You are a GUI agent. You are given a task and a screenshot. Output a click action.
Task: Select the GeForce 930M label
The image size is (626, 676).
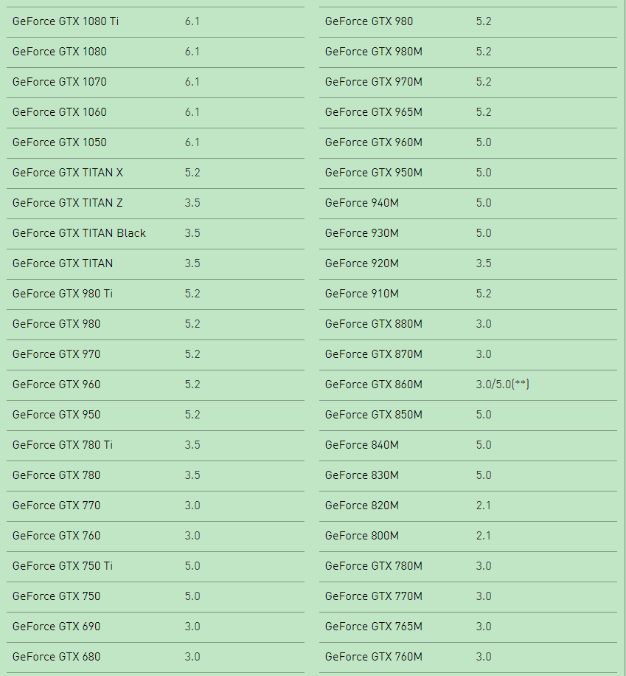click(362, 233)
